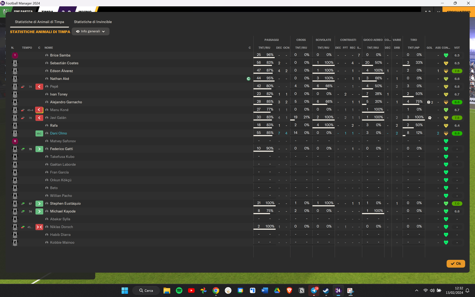
Task: Sort by the N. shirt number header
Action: click(13, 48)
